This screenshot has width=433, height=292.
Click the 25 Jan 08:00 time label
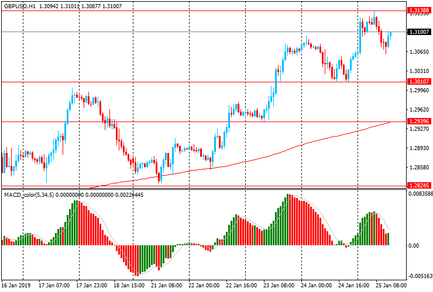[x=391, y=285]
